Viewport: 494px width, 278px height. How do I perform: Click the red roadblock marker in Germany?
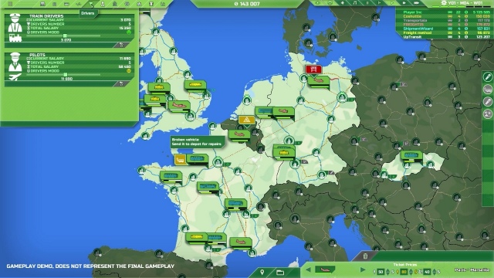point(313,69)
